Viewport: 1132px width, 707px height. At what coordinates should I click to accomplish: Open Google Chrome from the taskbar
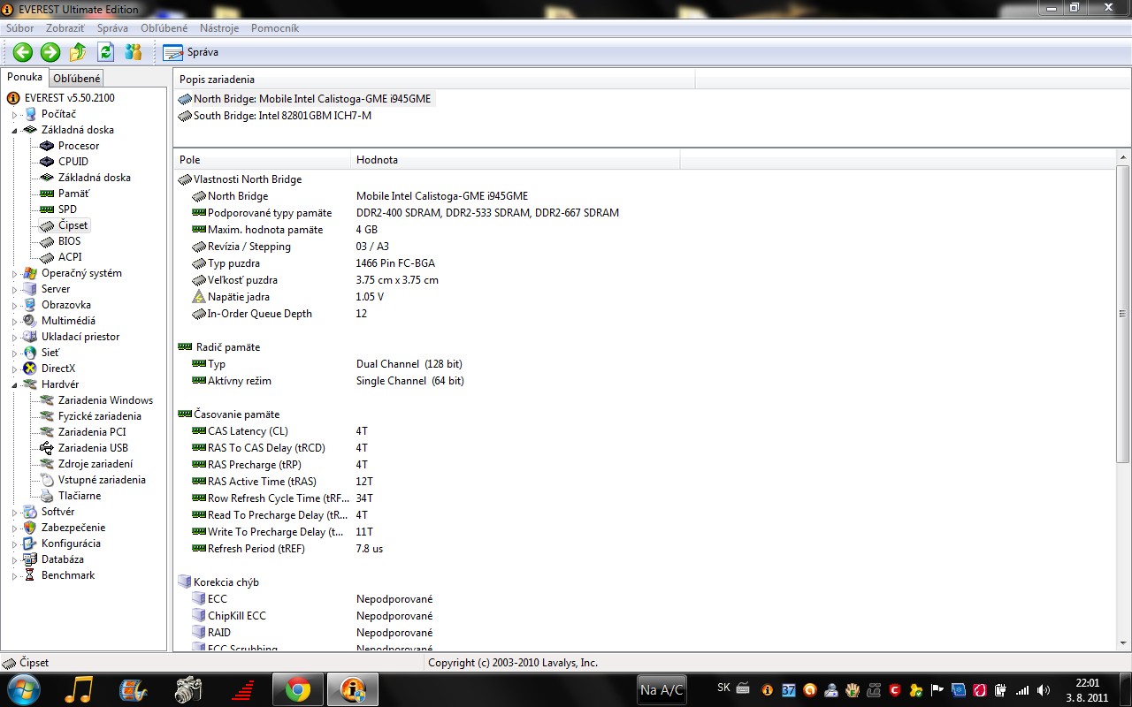297,689
